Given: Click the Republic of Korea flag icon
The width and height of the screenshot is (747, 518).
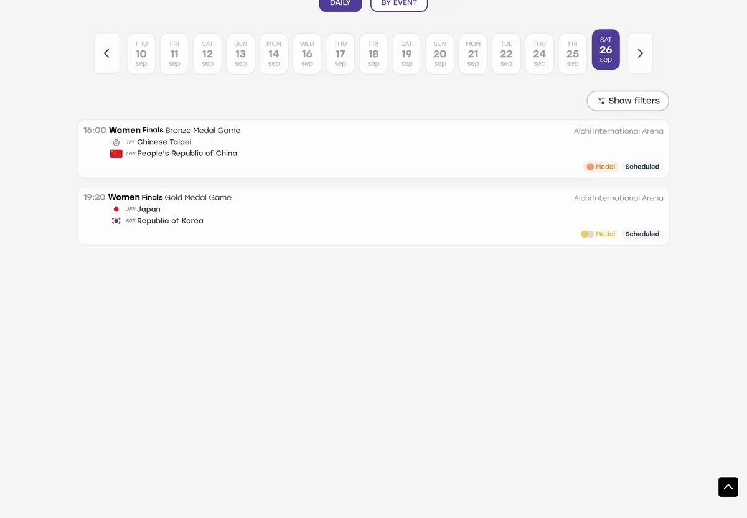Looking at the screenshot, I should 116,221.
